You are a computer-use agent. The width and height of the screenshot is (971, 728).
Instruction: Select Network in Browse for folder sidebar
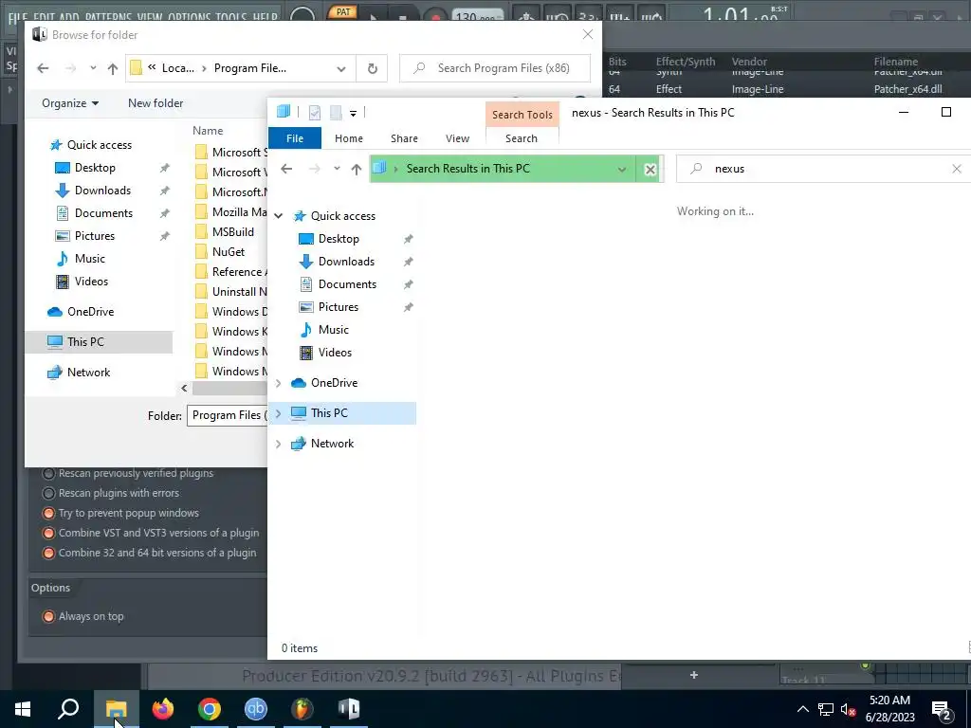coord(88,373)
